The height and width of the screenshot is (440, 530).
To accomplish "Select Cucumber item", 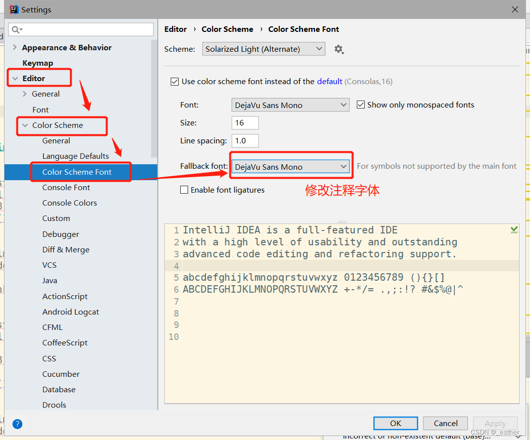I will 61,374.
